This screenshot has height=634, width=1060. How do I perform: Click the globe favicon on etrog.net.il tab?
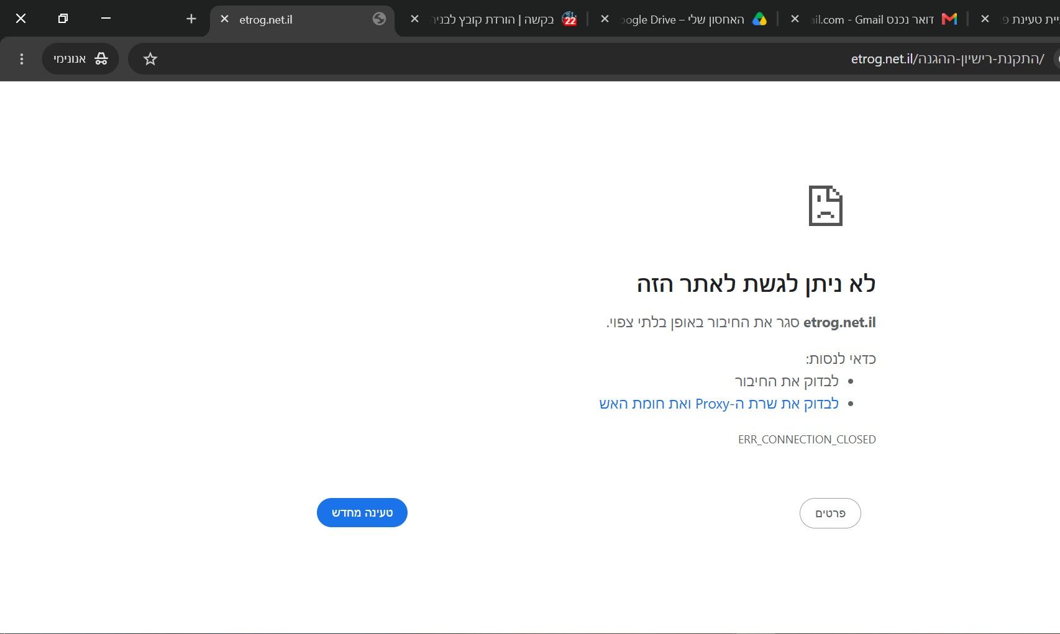point(380,19)
